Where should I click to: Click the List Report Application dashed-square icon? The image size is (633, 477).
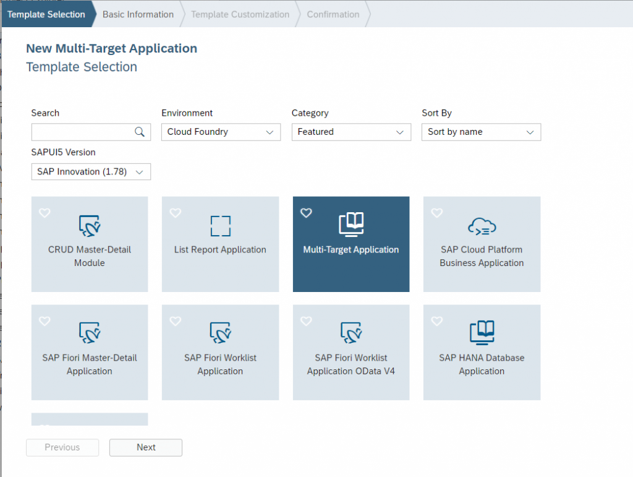pyautogui.click(x=221, y=226)
